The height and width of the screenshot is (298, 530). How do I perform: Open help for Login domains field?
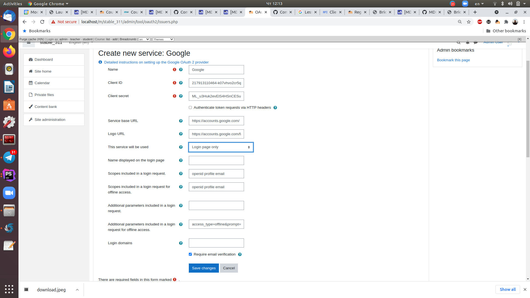(181, 243)
